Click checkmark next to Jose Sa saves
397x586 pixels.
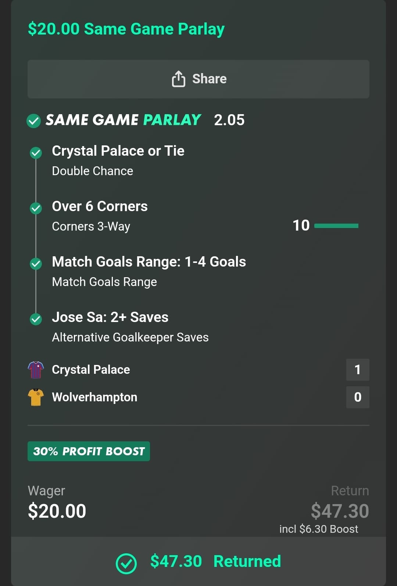point(36,319)
